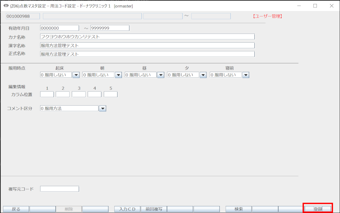Select カラム位置 column 5 input box
Image resolution: width=340 pixels, height=213 pixels.
coord(111,94)
